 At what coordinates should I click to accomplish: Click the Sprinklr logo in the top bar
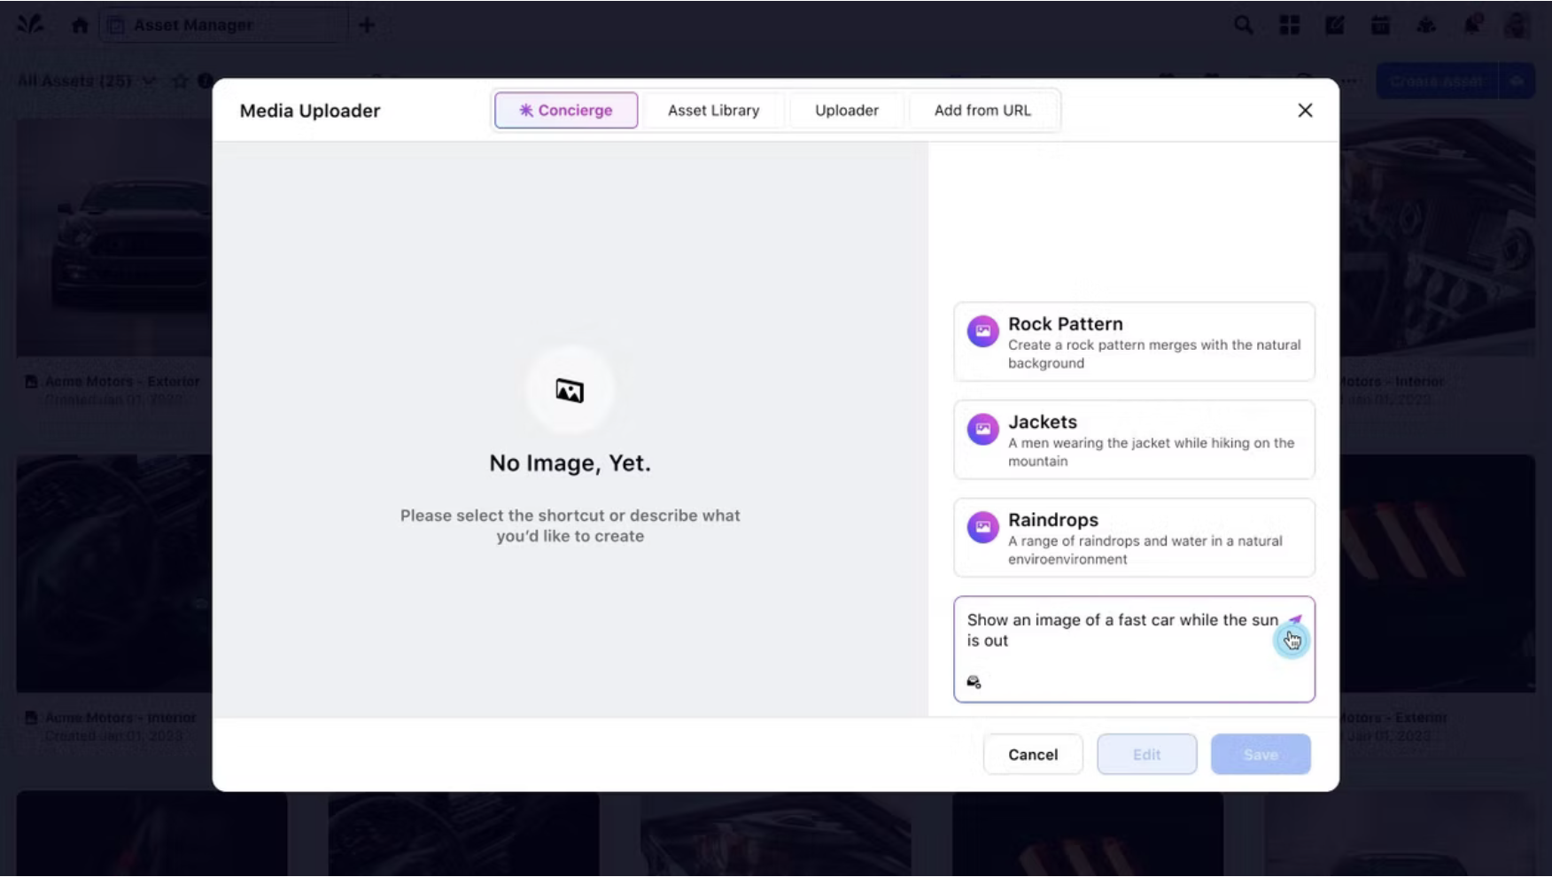(x=30, y=25)
